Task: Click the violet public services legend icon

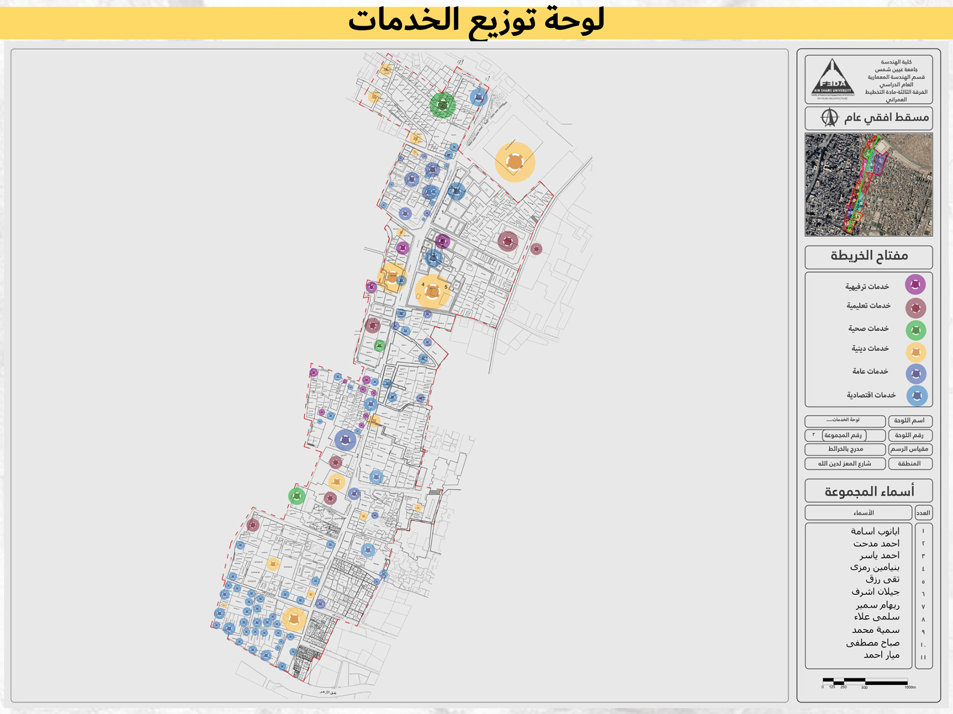Action: point(916,374)
